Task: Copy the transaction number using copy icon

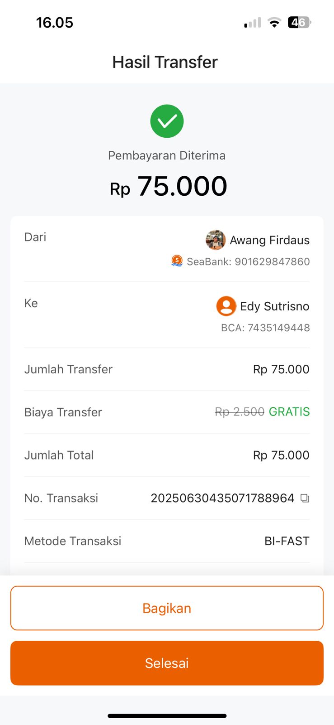Action: click(x=305, y=498)
